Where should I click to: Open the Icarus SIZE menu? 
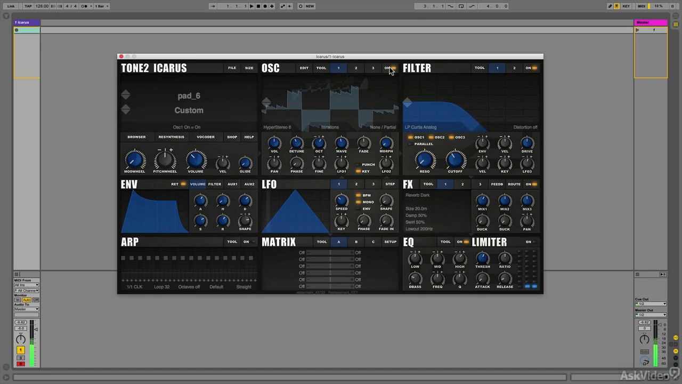click(x=249, y=68)
